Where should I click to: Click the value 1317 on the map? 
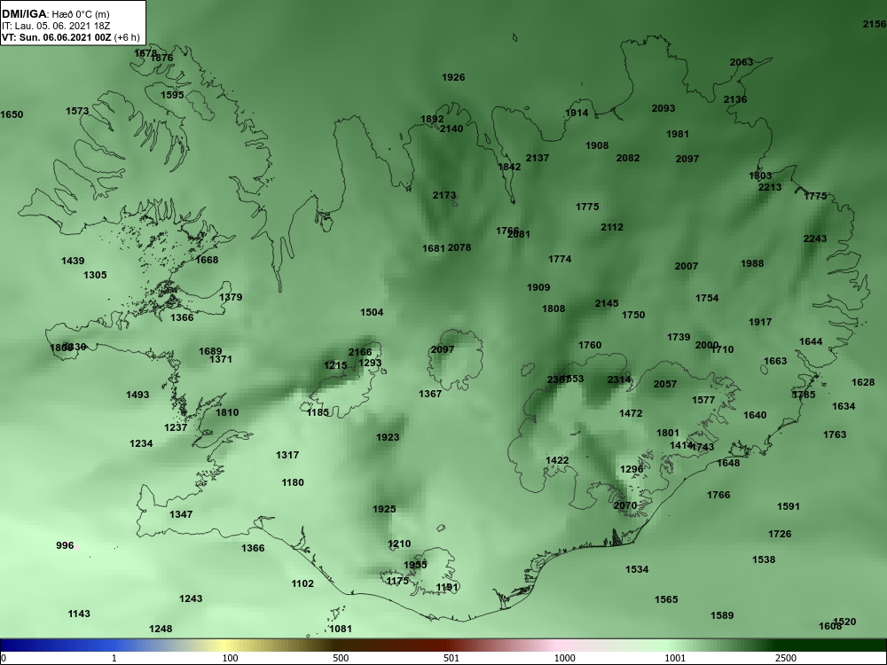click(287, 455)
